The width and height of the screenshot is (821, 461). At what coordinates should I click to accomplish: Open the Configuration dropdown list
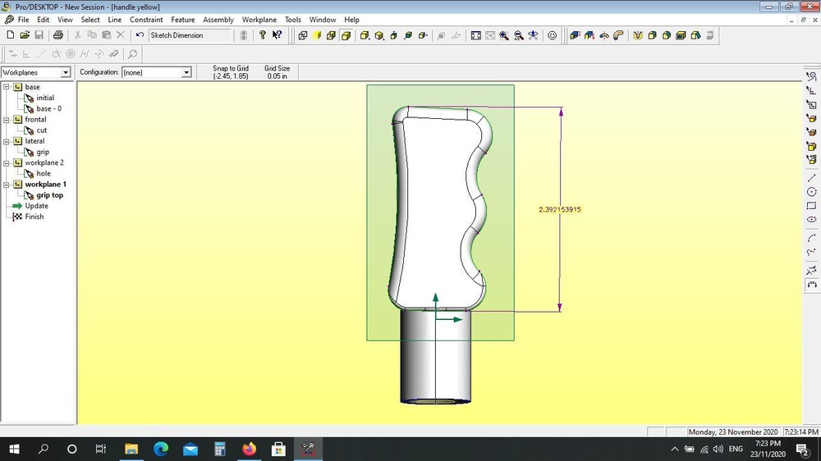pos(186,73)
